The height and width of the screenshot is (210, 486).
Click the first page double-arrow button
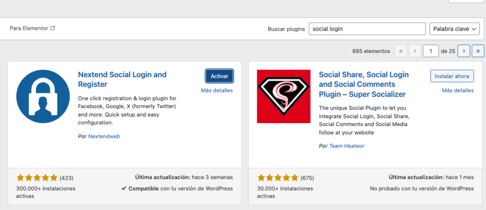[x=401, y=51]
